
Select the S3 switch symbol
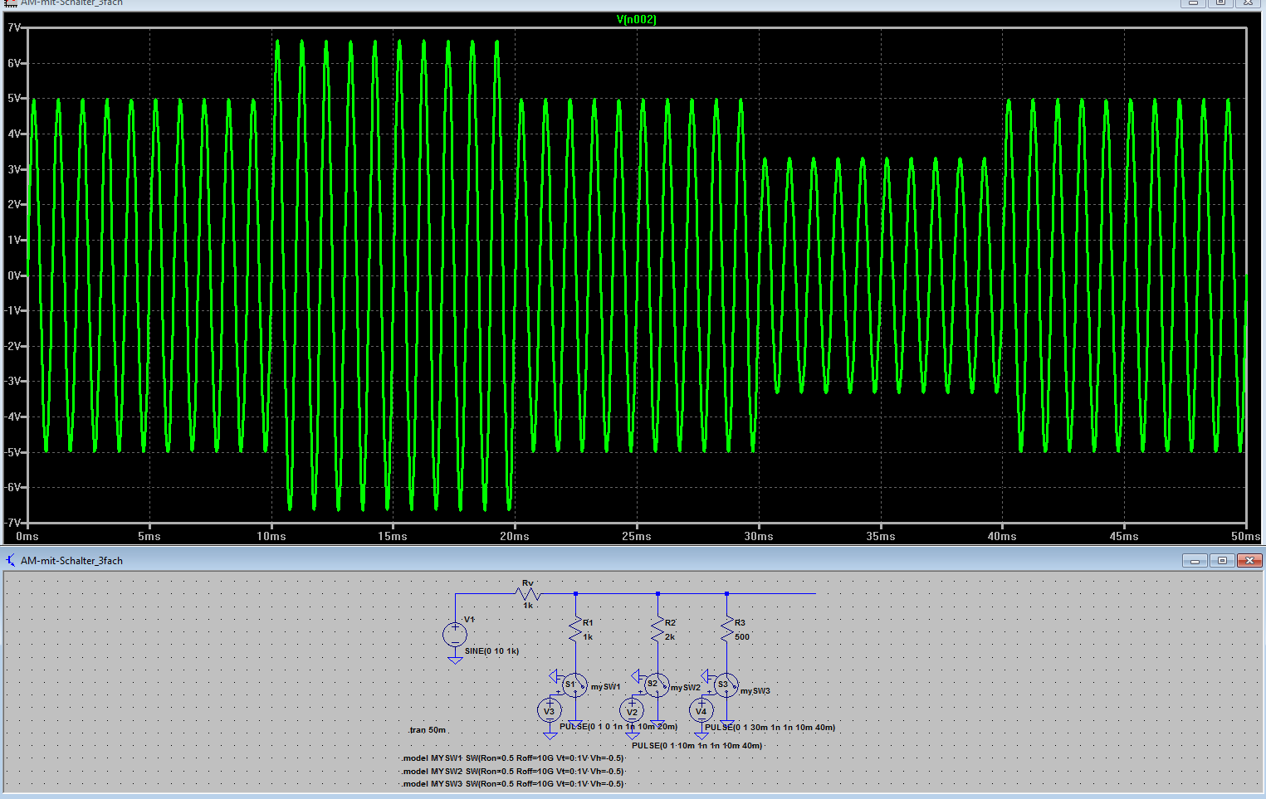coord(726,685)
